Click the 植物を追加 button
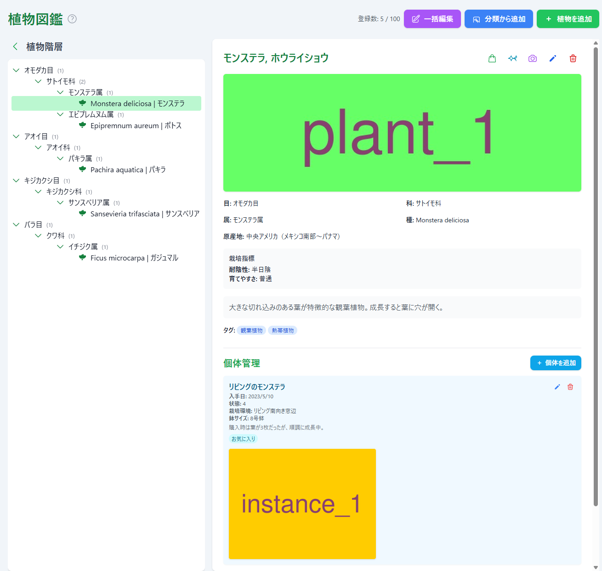Image resolution: width=602 pixels, height=571 pixels. 568,19
